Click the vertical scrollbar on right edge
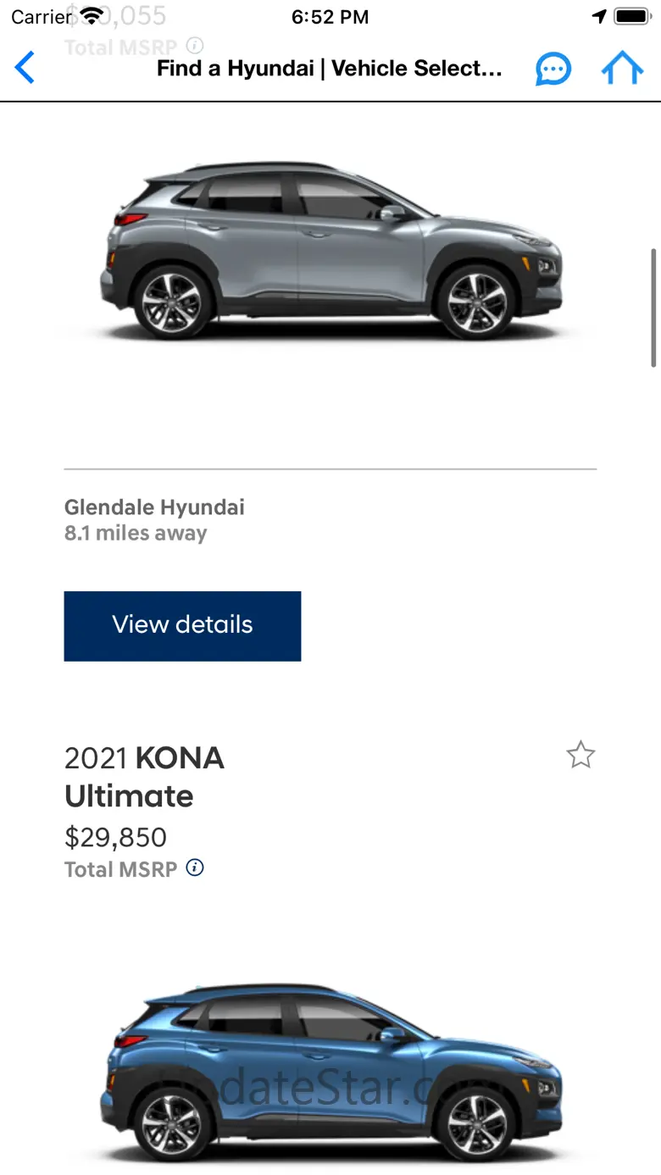 pos(653,308)
